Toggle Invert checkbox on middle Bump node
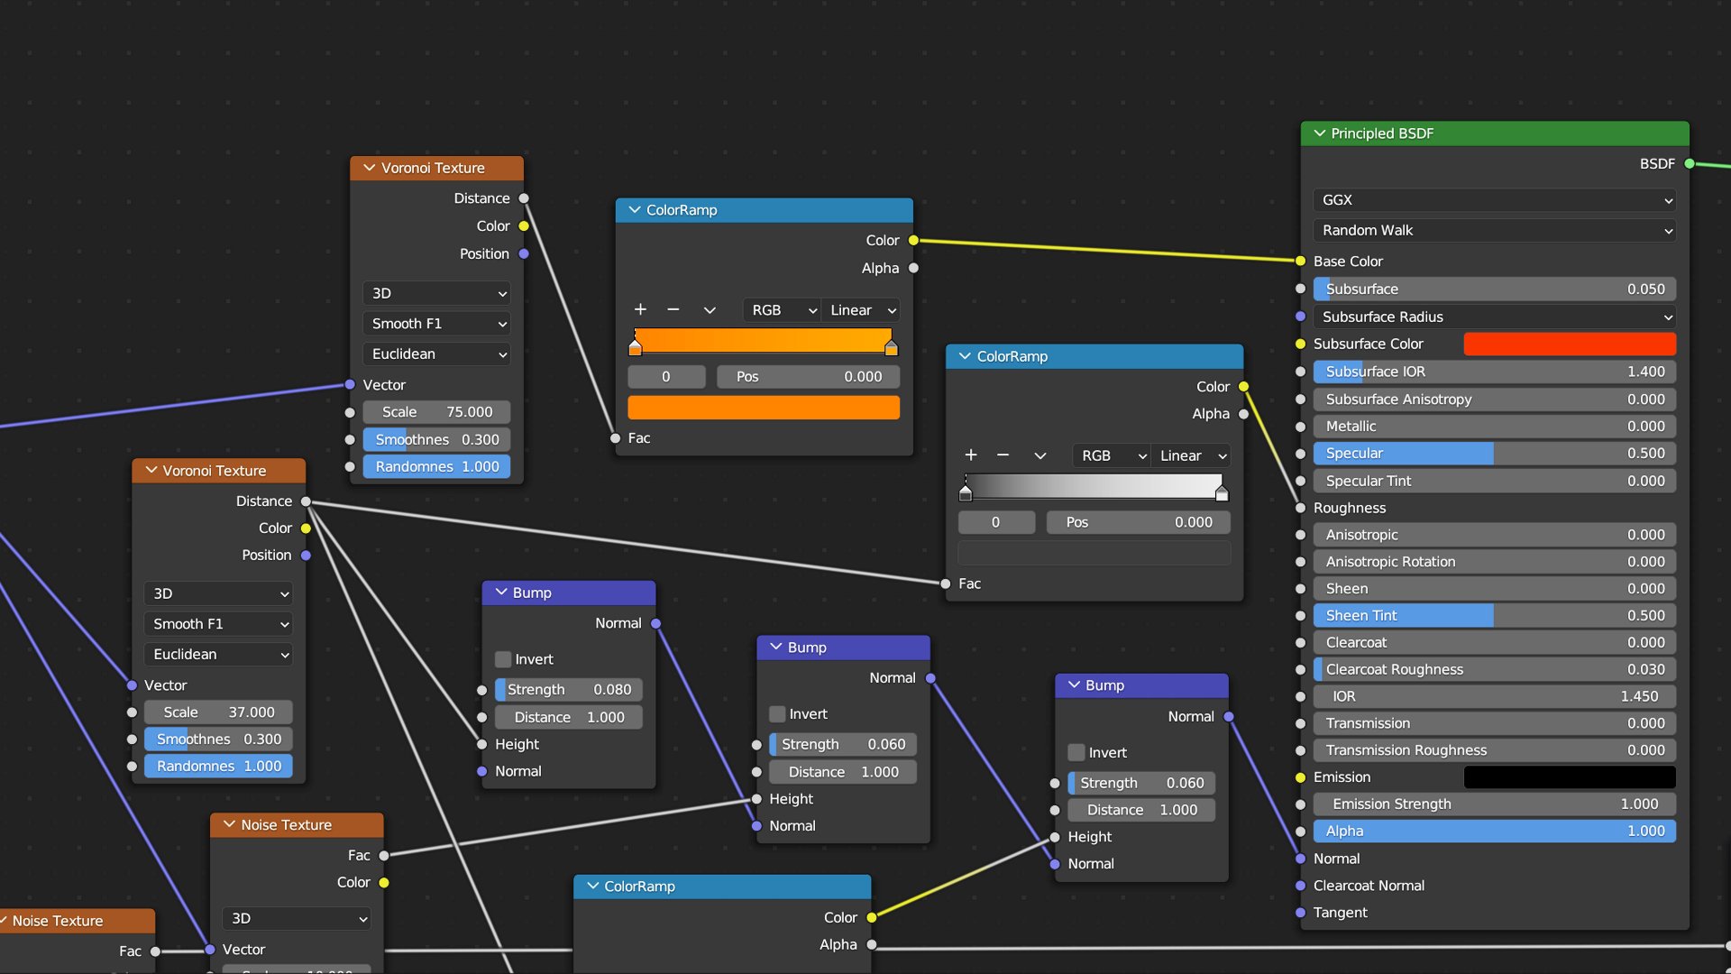Viewport: 1731px width, 974px height. pos(777,714)
